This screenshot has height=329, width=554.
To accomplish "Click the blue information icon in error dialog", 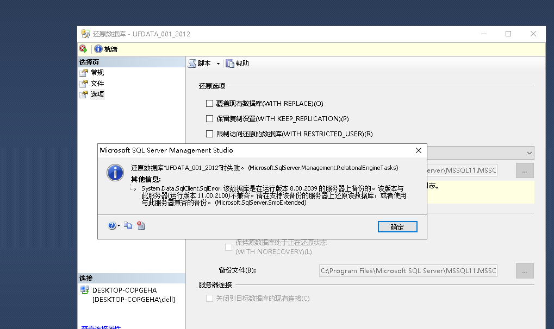I will (115, 173).
